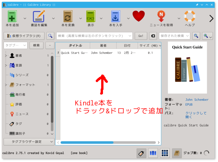The width and height of the screenshot is (218, 162).
Task: Click the minus collapse-all button
Action: point(50,45)
